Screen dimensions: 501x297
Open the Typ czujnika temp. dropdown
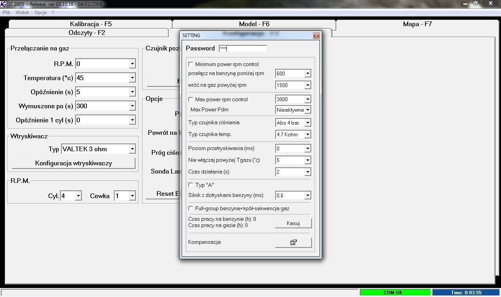[x=307, y=134]
